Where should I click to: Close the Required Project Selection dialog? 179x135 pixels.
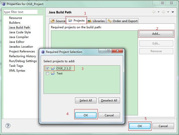coord(117,51)
